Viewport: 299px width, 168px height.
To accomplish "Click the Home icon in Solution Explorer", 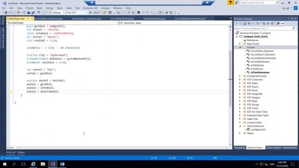I will pyautogui.click(x=245, y=24).
